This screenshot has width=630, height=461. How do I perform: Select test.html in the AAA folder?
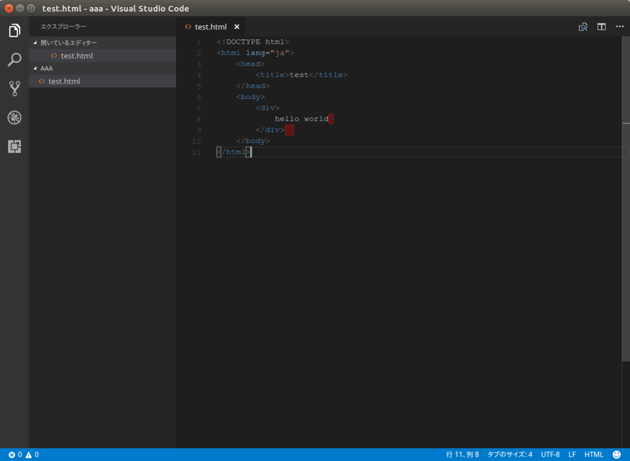click(103, 81)
